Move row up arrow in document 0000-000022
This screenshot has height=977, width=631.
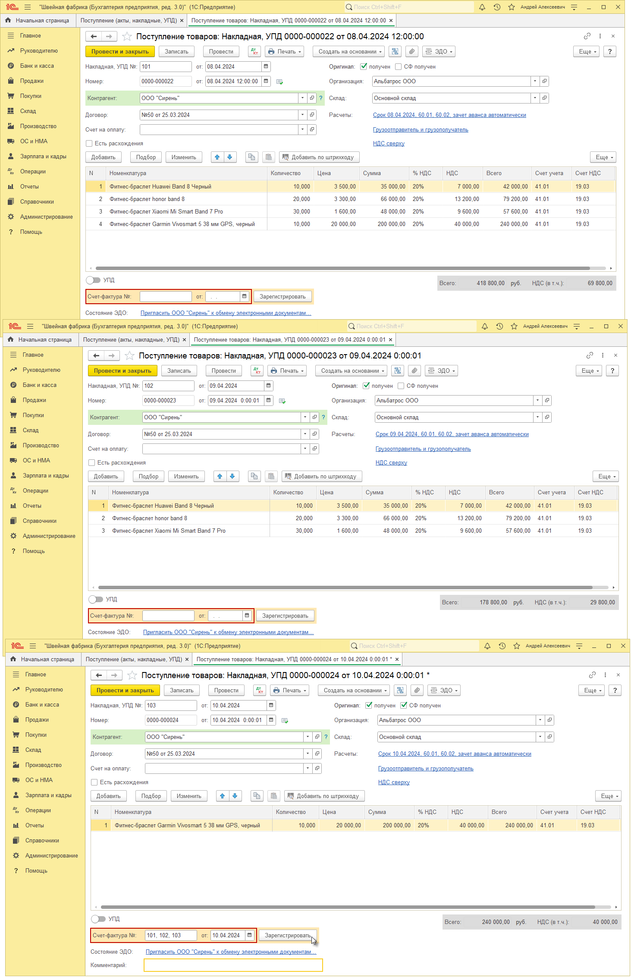217,157
